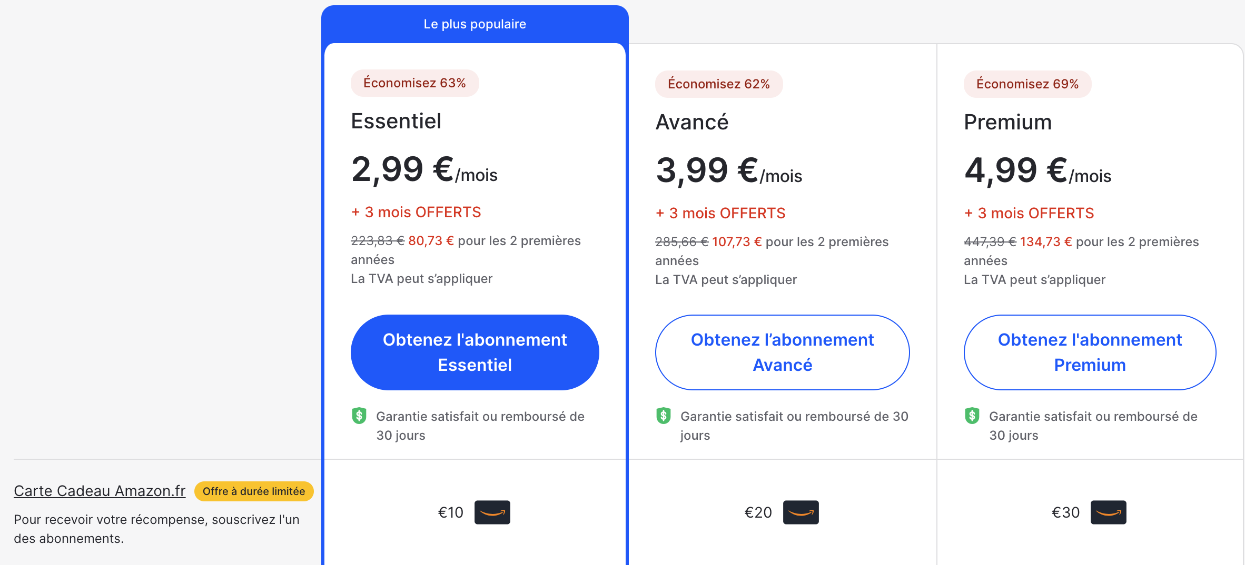Pick the Obtenez l'abonnement Premium button
This screenshot has height=565, width=1245.
pyautogui.click(x=1090, y=352)
